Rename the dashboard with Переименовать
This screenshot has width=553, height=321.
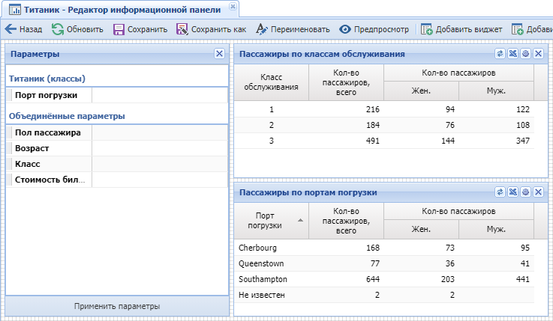click(x=293, y=29)
